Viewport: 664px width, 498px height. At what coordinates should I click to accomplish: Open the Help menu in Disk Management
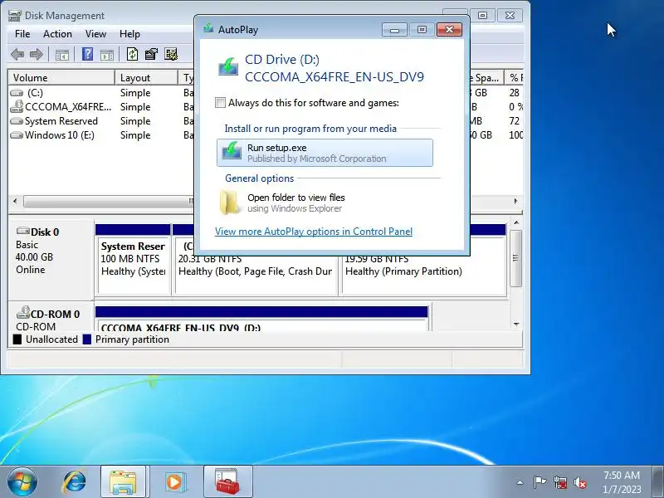coord(129,34)
